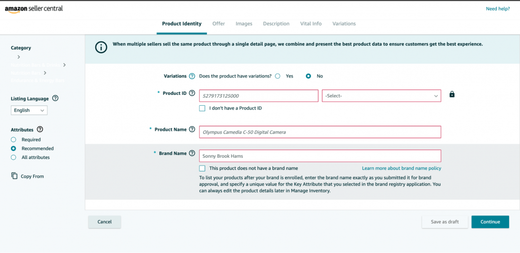
Task: Click the Category heading in sidebar
Action: tap(21, 48)
